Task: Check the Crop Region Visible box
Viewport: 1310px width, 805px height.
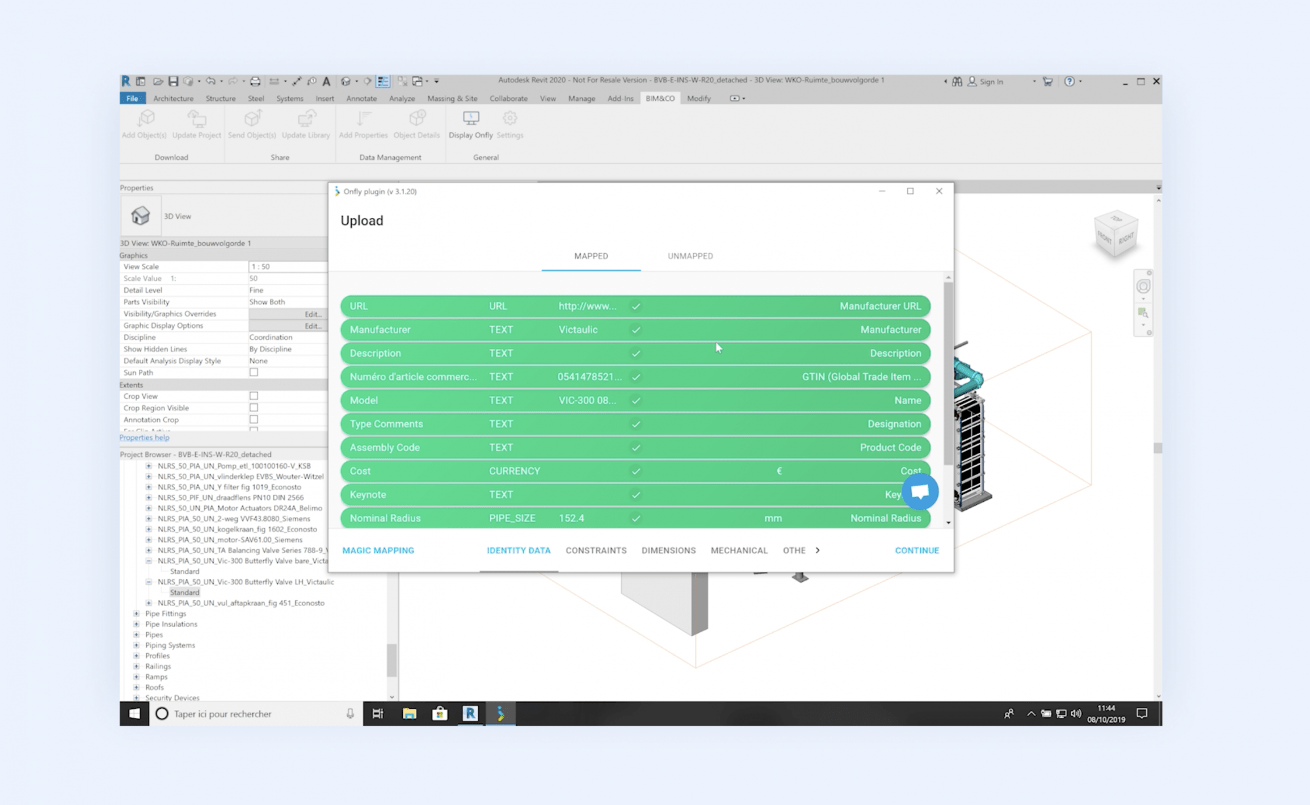Action: 253,408
